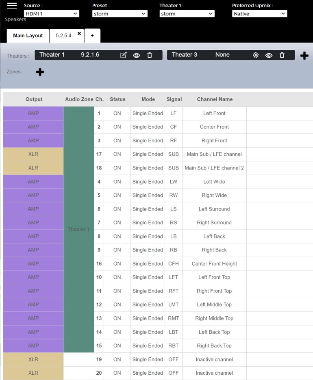Expand the Preset dropdown
The image size is (313, 380).
point(120,14)
